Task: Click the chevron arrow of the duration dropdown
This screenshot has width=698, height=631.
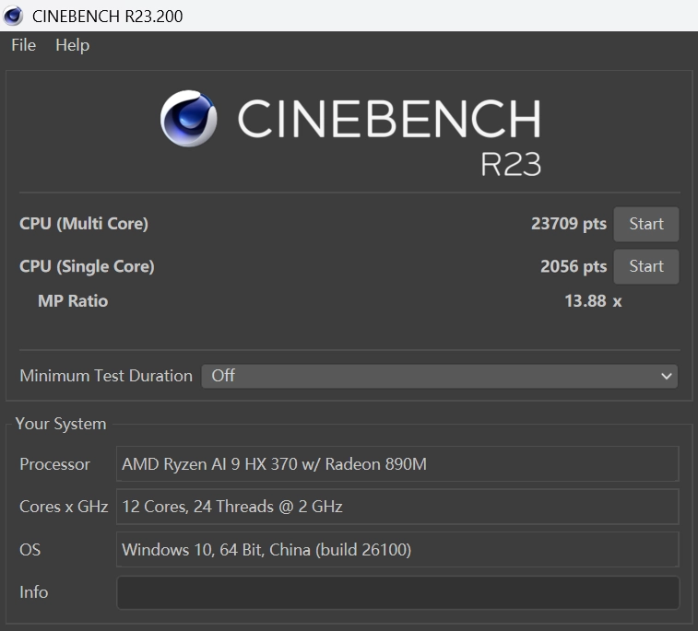Action: tap(667, 376)
